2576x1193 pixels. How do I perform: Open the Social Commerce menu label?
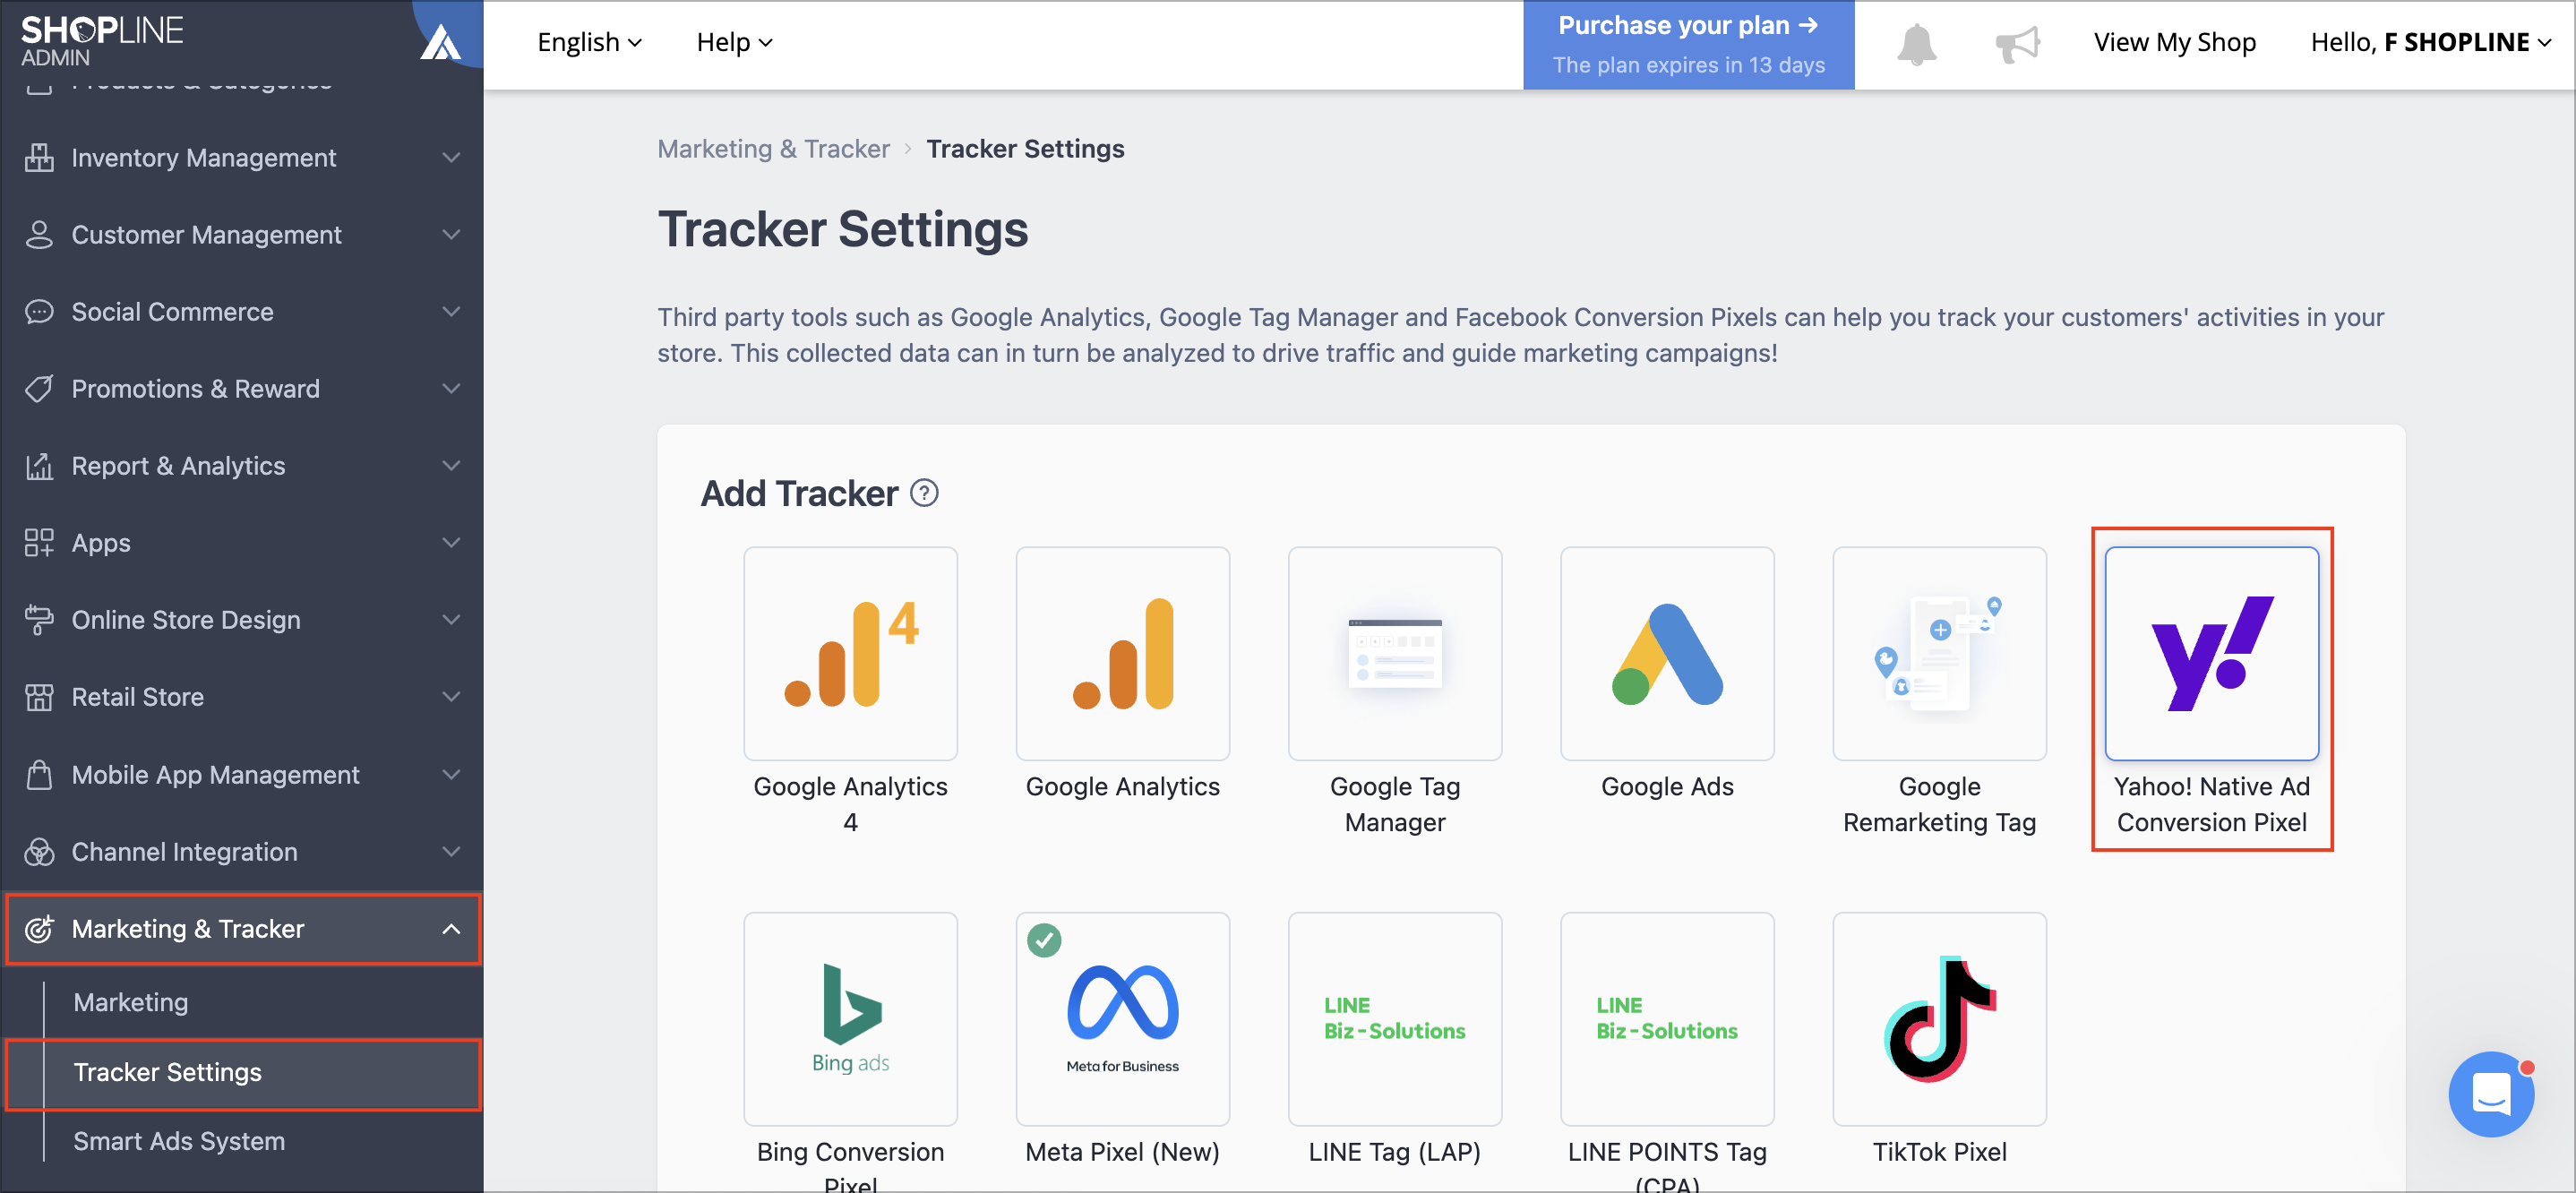coord(172,311)
